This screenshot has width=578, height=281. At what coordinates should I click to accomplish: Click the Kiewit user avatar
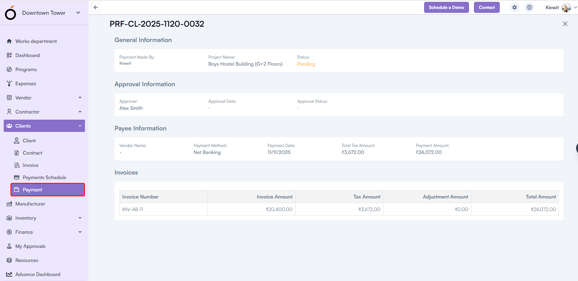coord(566,7)
